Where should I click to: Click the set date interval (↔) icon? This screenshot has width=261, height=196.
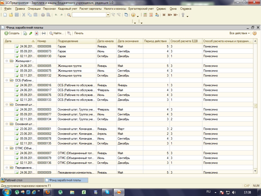pos(44,33)
